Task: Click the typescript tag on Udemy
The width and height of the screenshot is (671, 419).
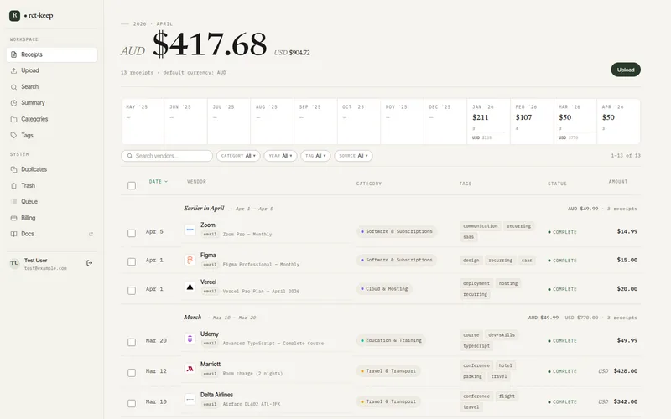Action: point(476,346)
